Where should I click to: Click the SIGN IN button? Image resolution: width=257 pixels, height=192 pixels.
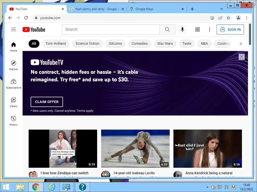230,29
